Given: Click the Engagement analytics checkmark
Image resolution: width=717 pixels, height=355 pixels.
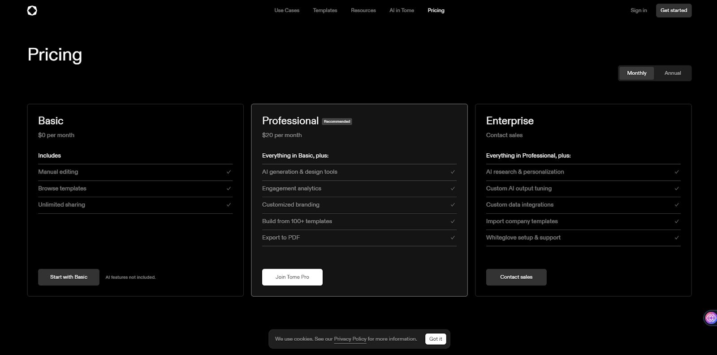Looking at the screenshot, I should tap(453, 189).
